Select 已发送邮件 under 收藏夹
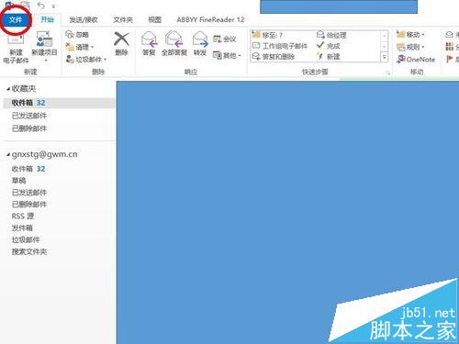The image size is (459, 344). click(x=29, y=116)
